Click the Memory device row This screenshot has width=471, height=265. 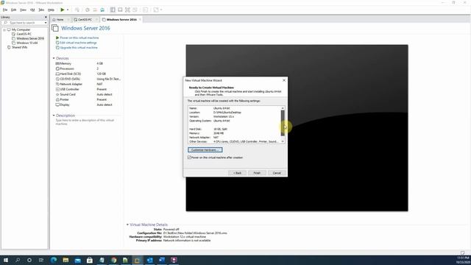(88, 64)
